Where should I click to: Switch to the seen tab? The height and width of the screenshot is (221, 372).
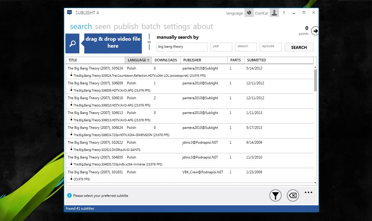click(x=103, y=26)
